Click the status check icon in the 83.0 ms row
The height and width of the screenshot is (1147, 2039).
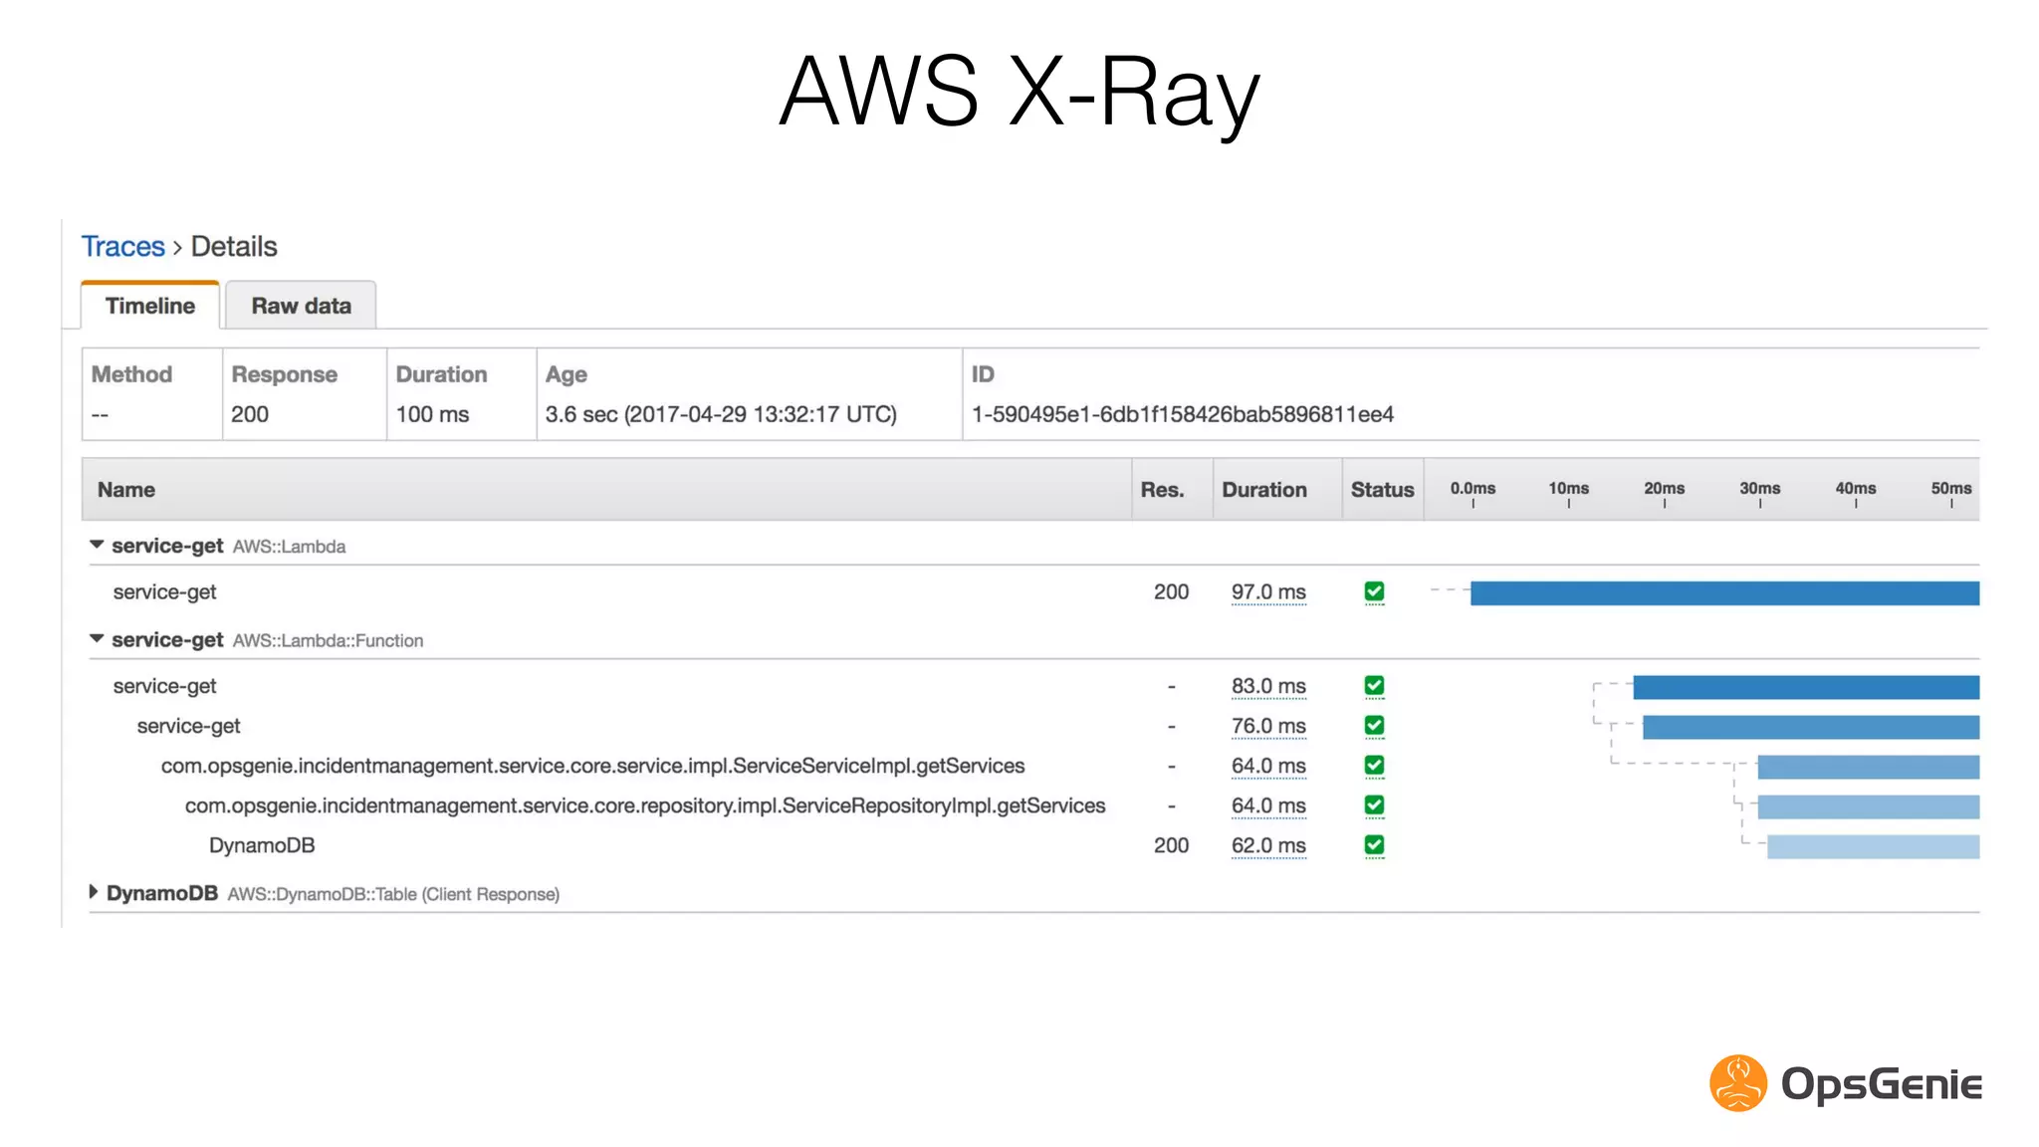click(x=1374, y=685)
